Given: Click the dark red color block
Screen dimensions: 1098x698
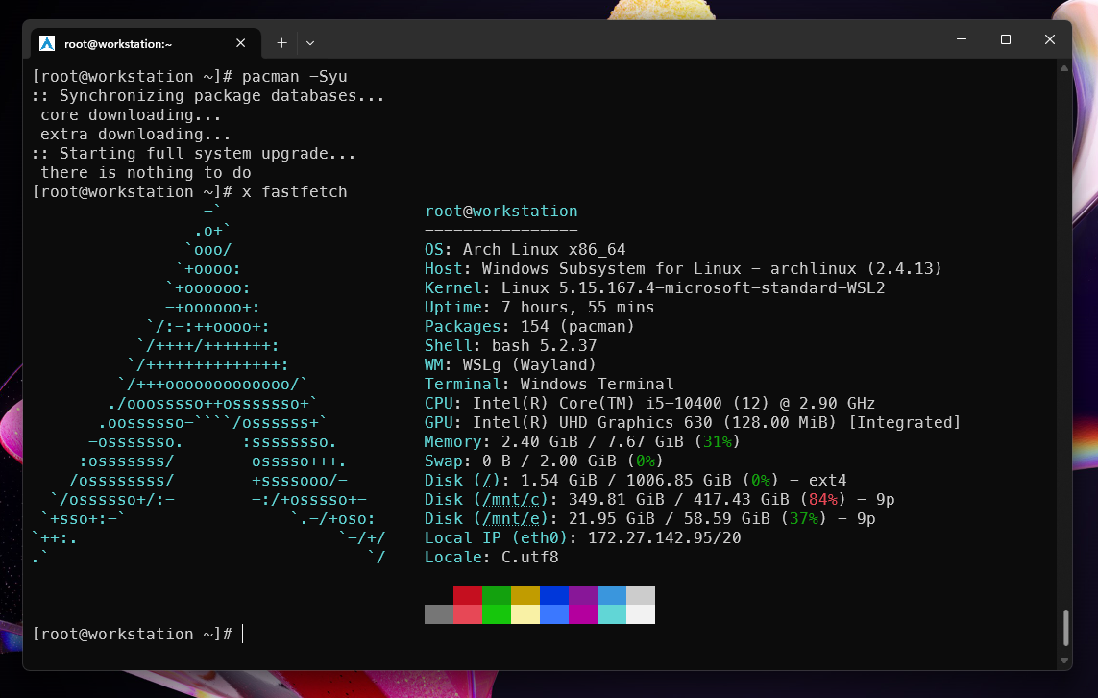Looking at the screenshot, I should tap(468, 595).
